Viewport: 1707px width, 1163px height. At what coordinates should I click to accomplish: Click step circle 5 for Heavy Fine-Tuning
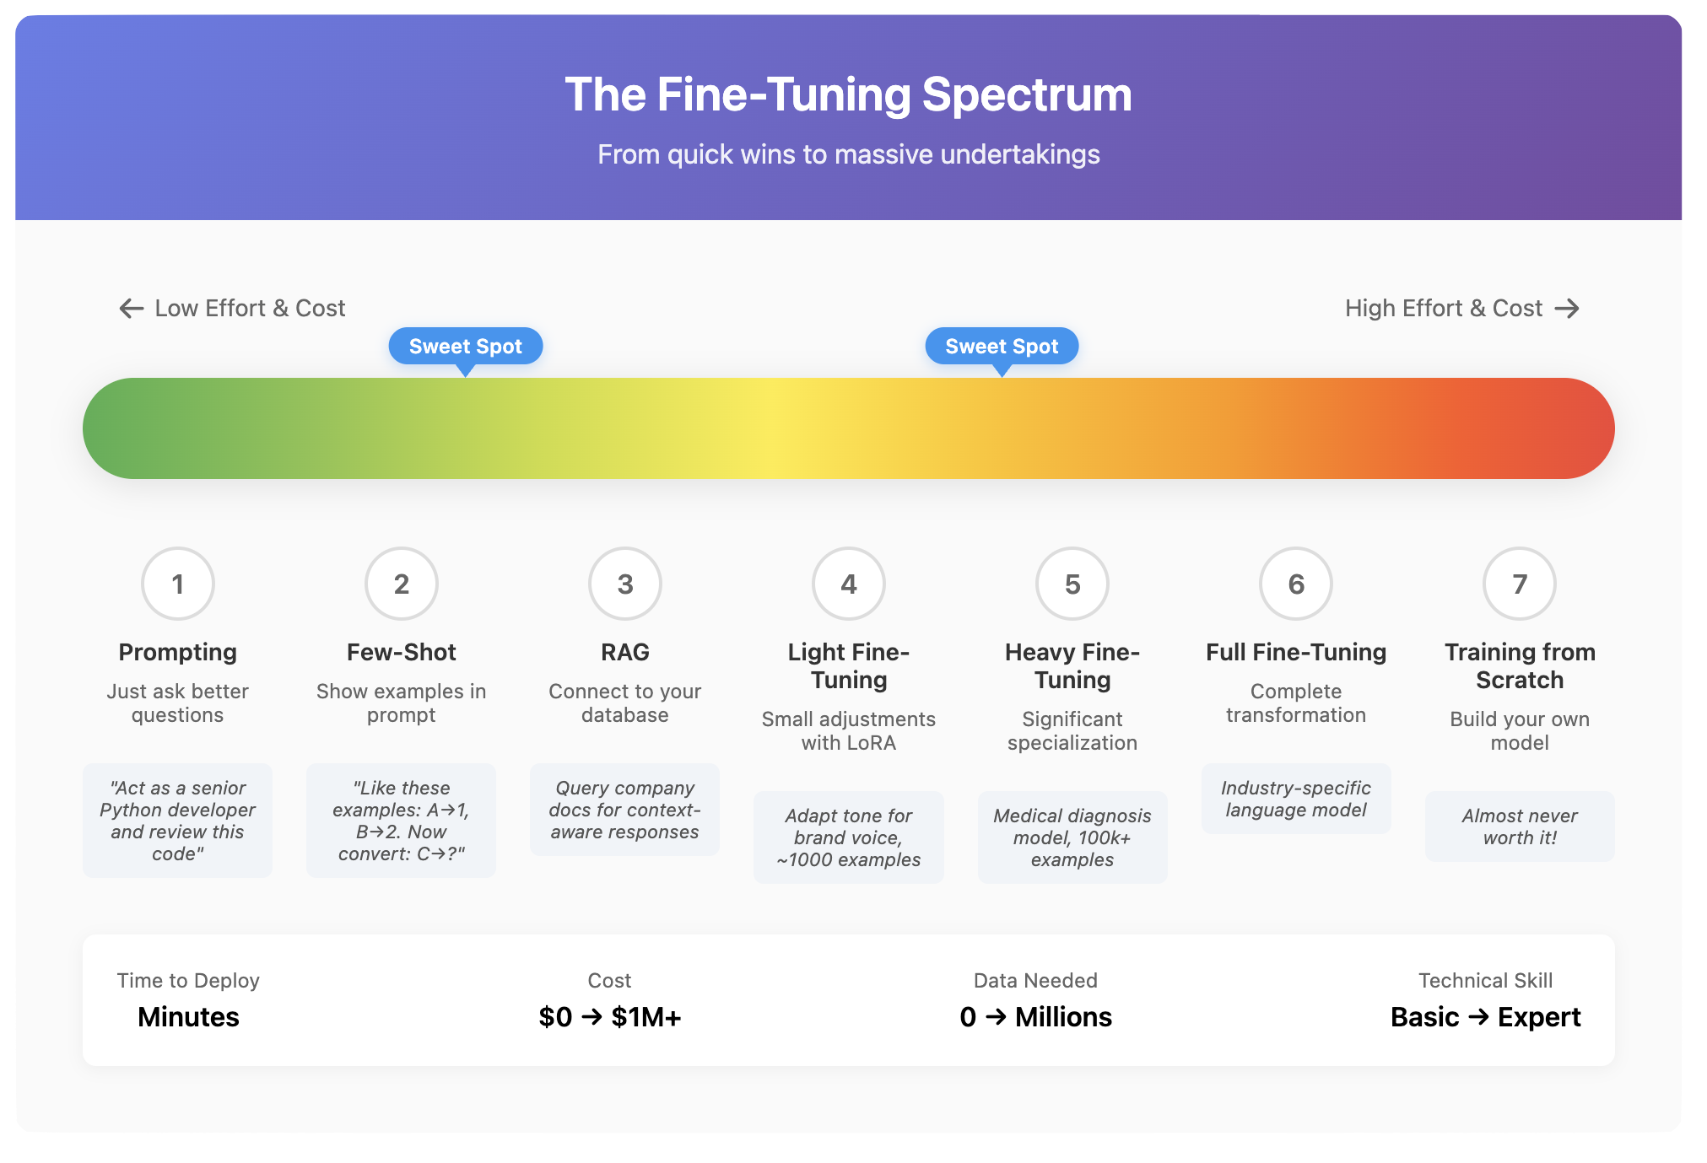pos(1072,584)
